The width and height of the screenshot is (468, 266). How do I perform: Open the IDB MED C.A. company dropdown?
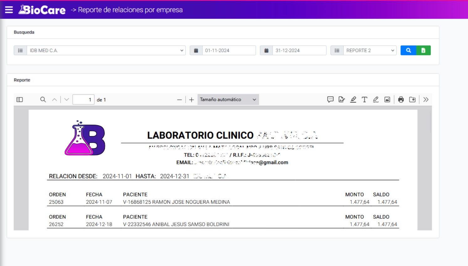tap(106, 50)
